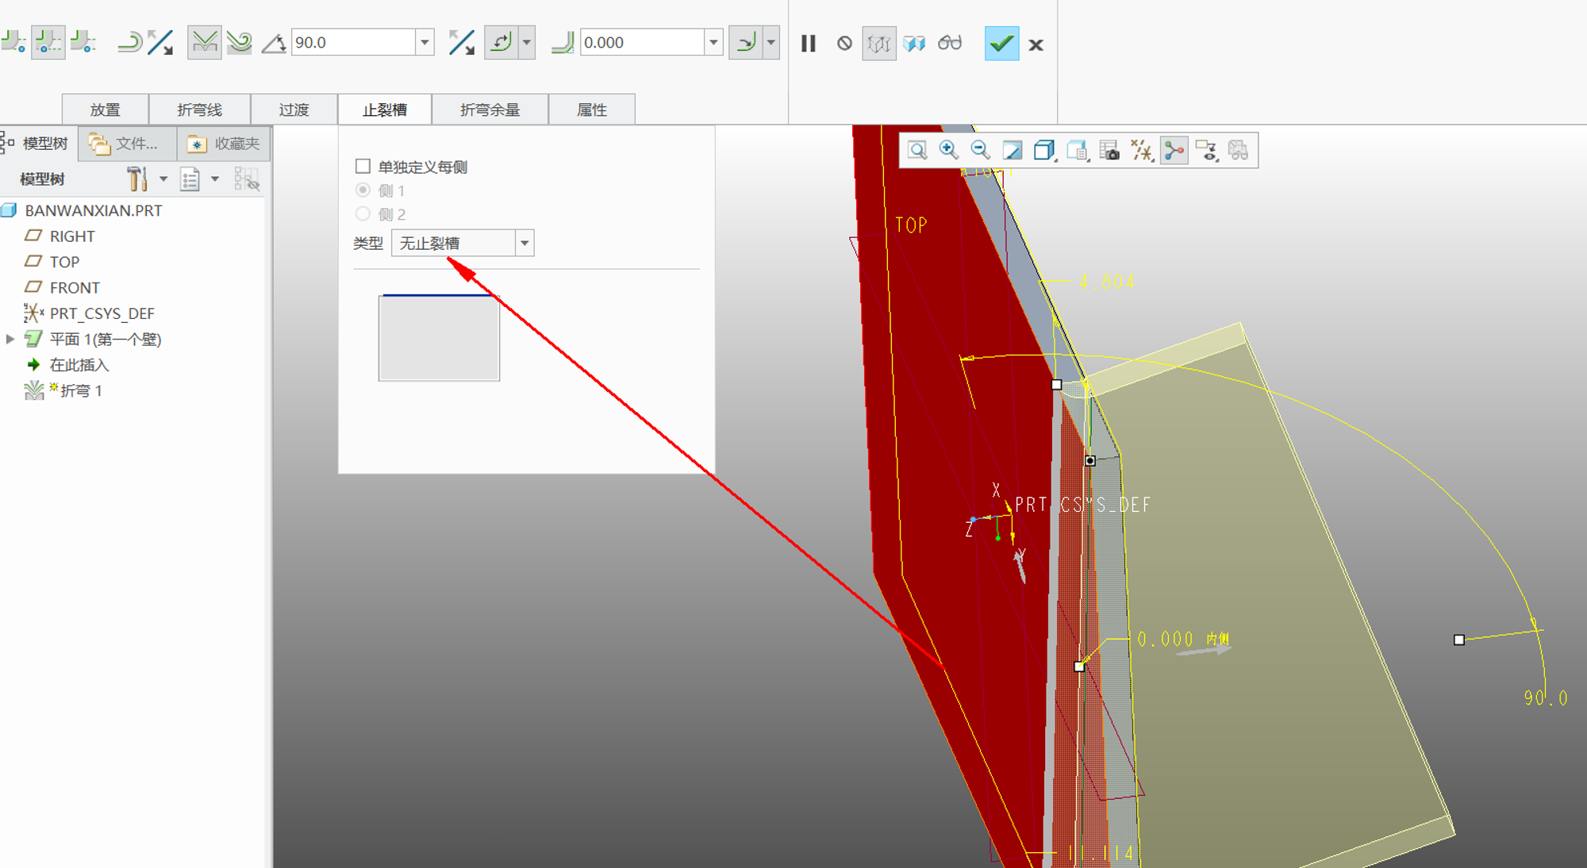Image resolution: width=1587 pixels, height=868 pixels.
Task: Click model tree search filter icon
Action: pyautogui.click(x=247, y=179)
